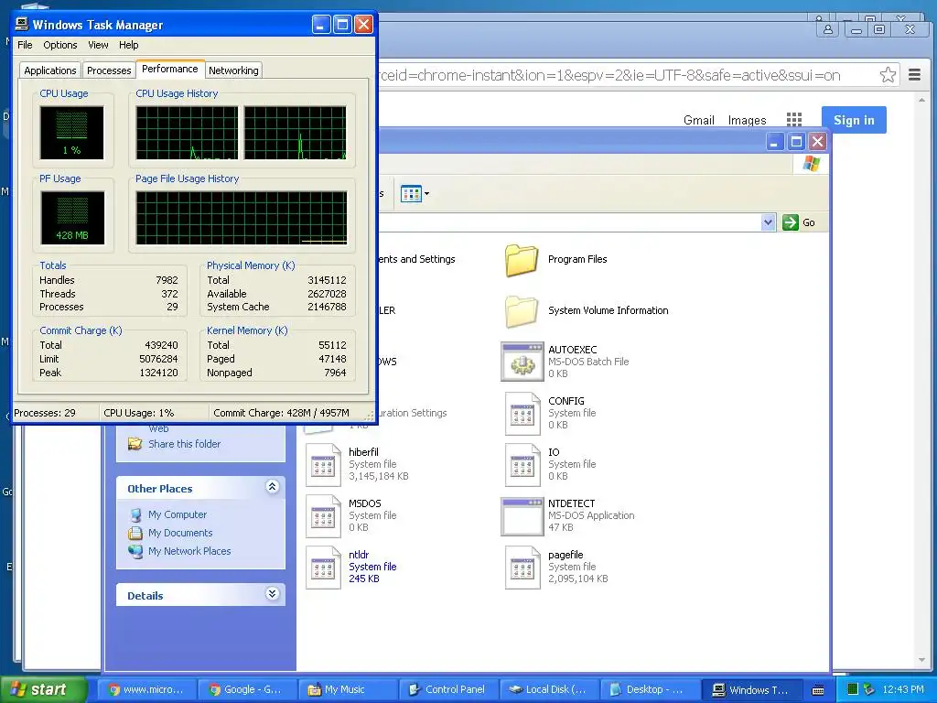Click the keyboard icon in the taskbar

[818, 690]
